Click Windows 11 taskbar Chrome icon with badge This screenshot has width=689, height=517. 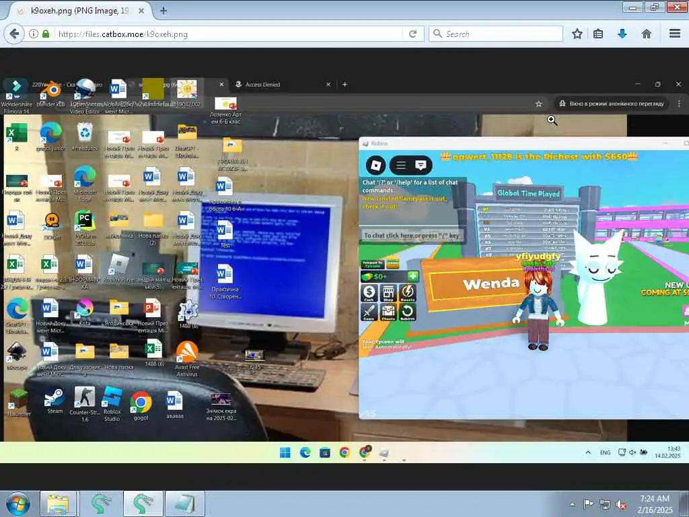(365, 452)
